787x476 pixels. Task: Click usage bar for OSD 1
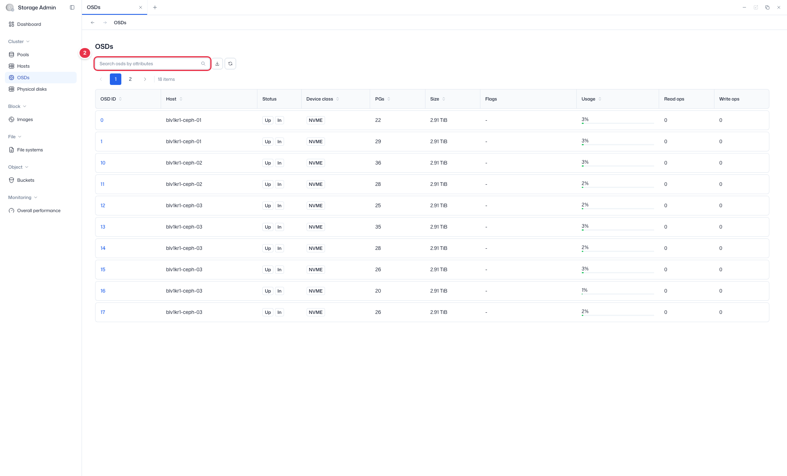pos(618,144)
